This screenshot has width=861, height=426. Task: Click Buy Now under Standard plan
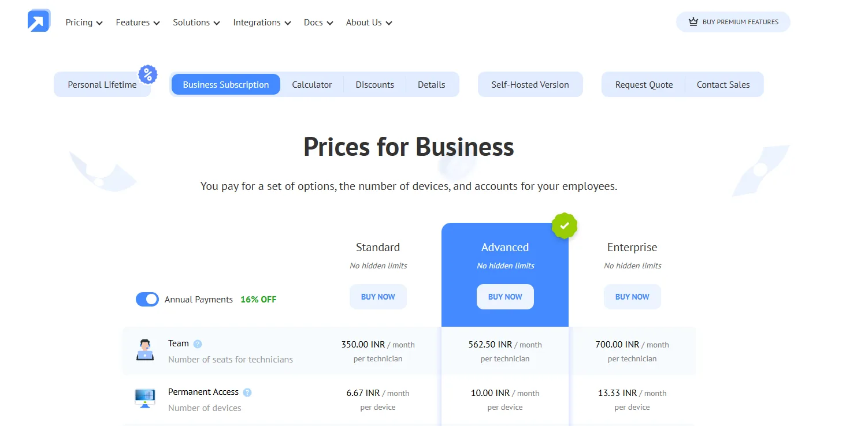(378, 297)
